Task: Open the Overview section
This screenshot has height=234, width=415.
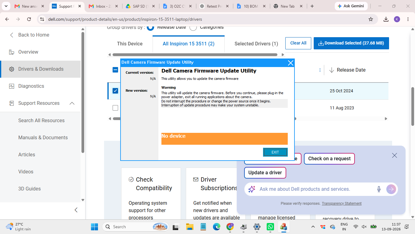Action: (x=28, y=52)
